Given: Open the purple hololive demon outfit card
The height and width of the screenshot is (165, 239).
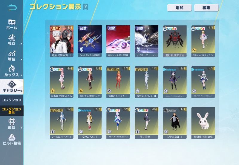Looking at the screenshot, I should click(x=175, y=82).
